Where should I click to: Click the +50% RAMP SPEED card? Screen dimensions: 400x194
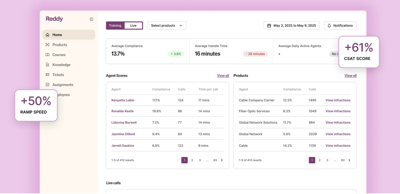pos(36,105)
